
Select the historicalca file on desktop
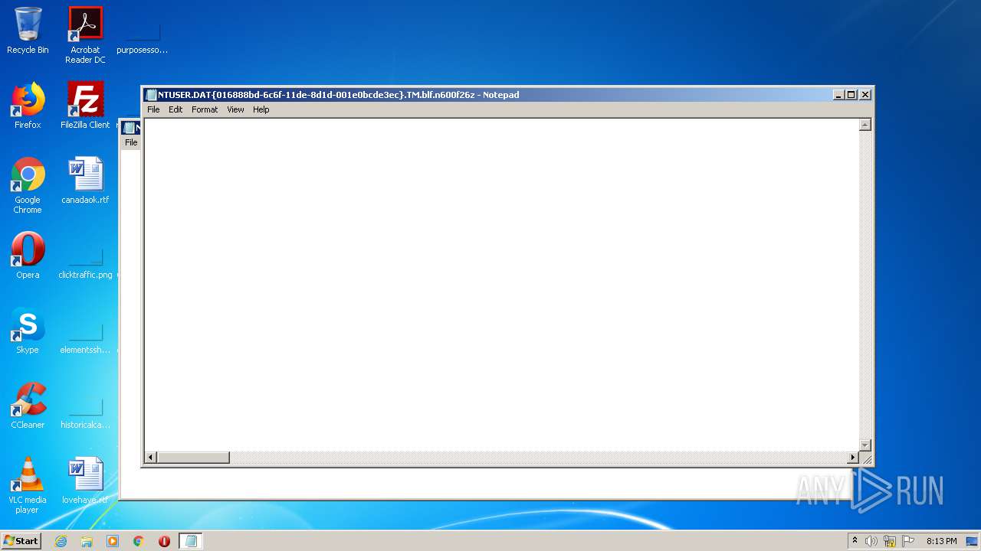(85, 413)
